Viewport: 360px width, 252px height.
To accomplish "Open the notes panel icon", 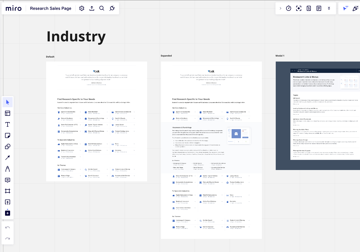I will (319, 8).
